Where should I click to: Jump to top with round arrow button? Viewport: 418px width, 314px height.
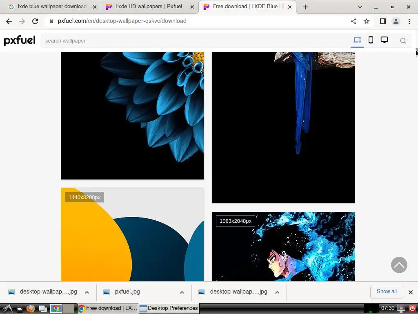pos(399,265)
